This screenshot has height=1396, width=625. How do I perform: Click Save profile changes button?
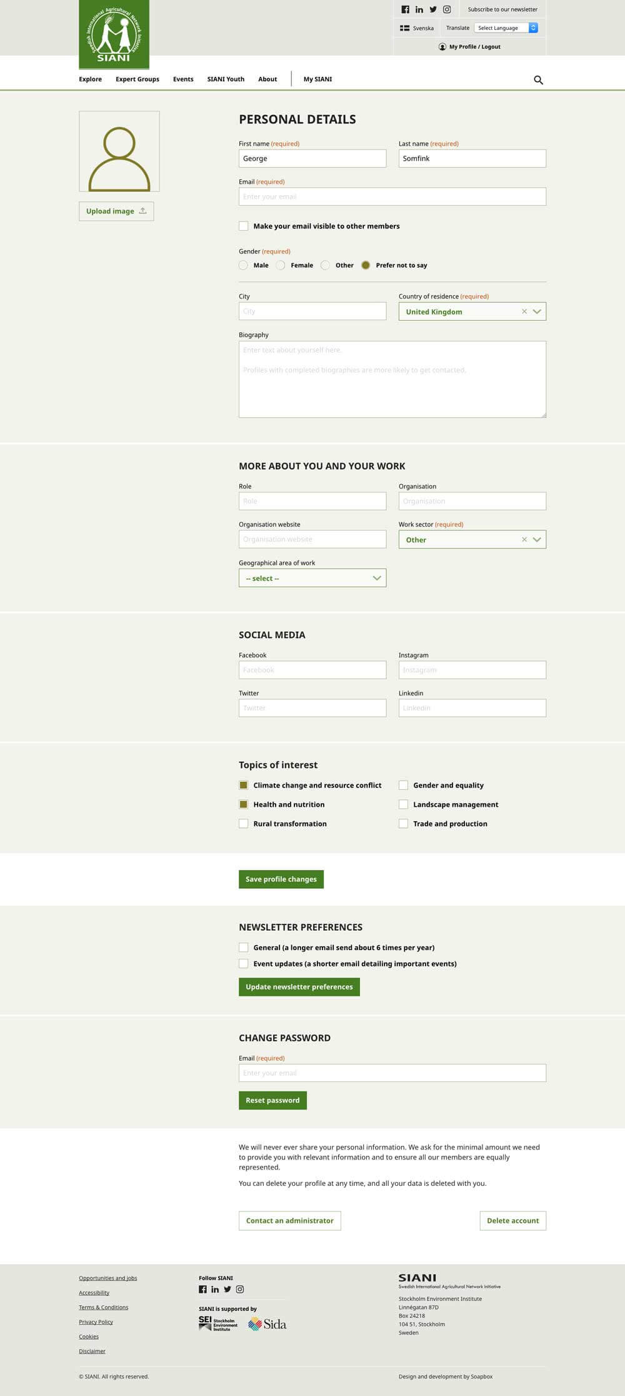point(281,879)
